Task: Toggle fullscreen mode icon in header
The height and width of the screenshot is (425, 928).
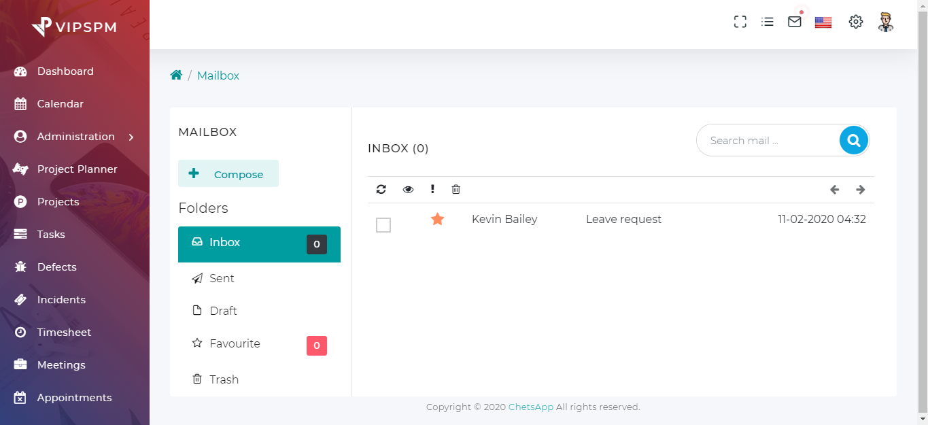Action: point(740,22)
